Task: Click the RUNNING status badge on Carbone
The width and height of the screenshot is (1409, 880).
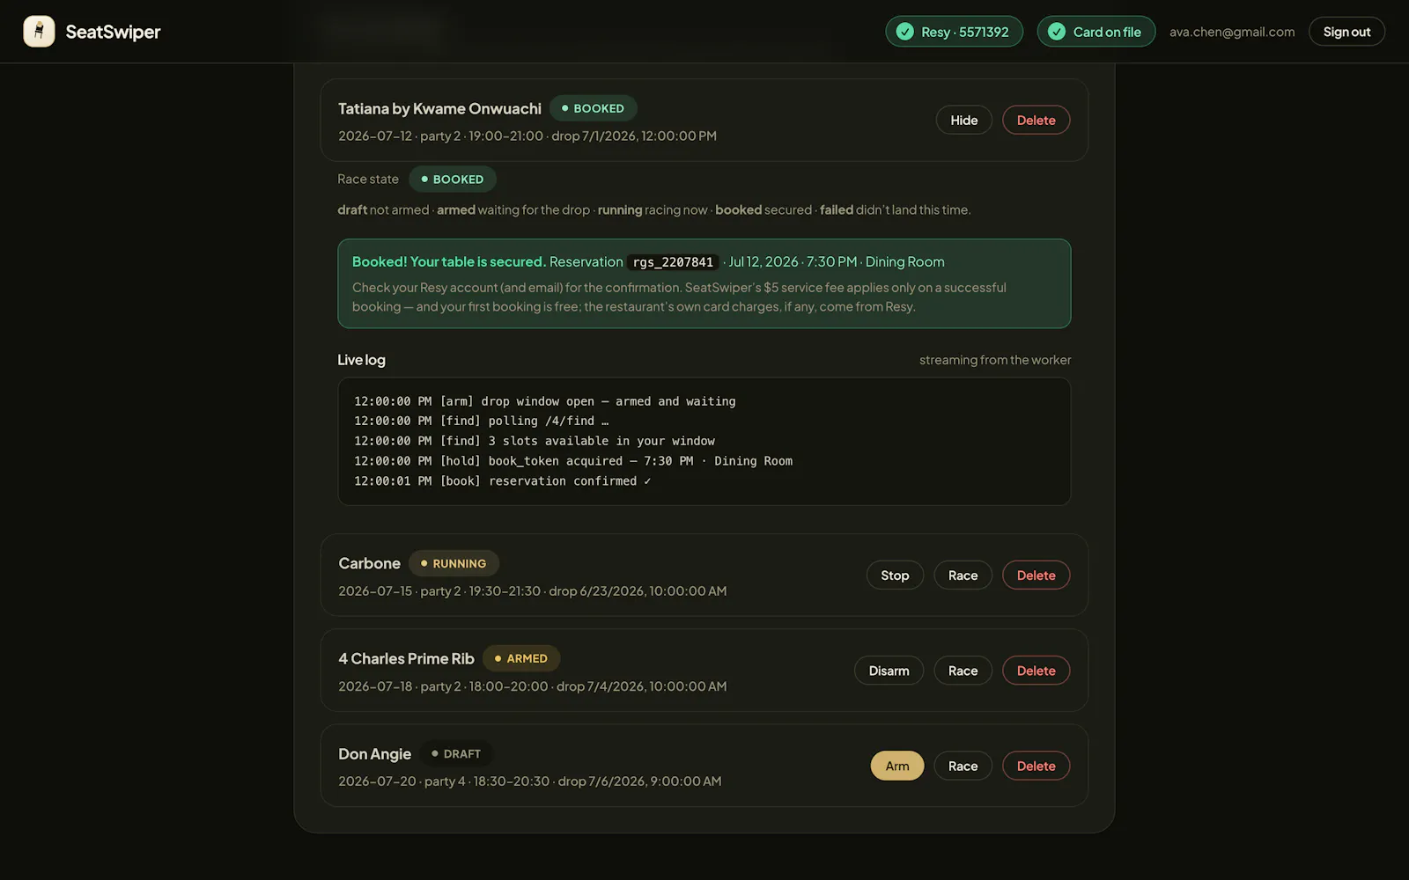Action: 454,563
